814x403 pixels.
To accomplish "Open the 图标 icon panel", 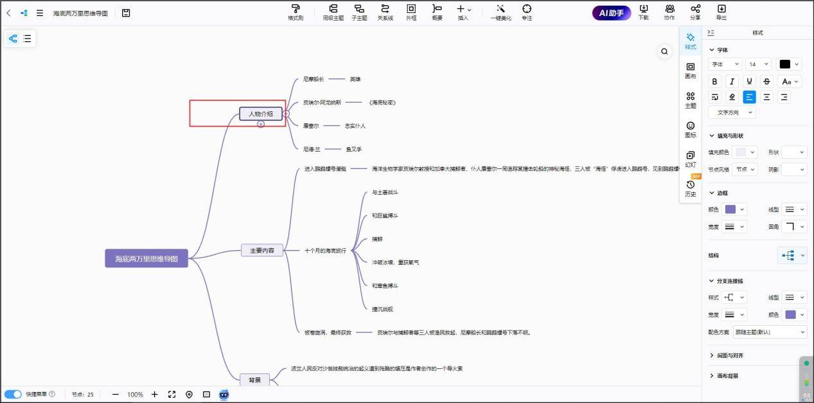I will (690, 130).
